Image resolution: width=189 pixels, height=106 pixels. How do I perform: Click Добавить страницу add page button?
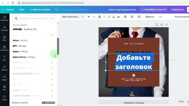[133, 103]
